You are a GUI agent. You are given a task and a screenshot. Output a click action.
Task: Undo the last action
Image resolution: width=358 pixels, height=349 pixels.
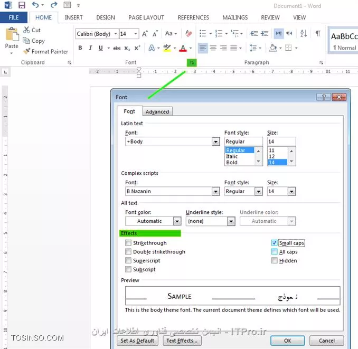pyautogui.click(x=35, y=5)
